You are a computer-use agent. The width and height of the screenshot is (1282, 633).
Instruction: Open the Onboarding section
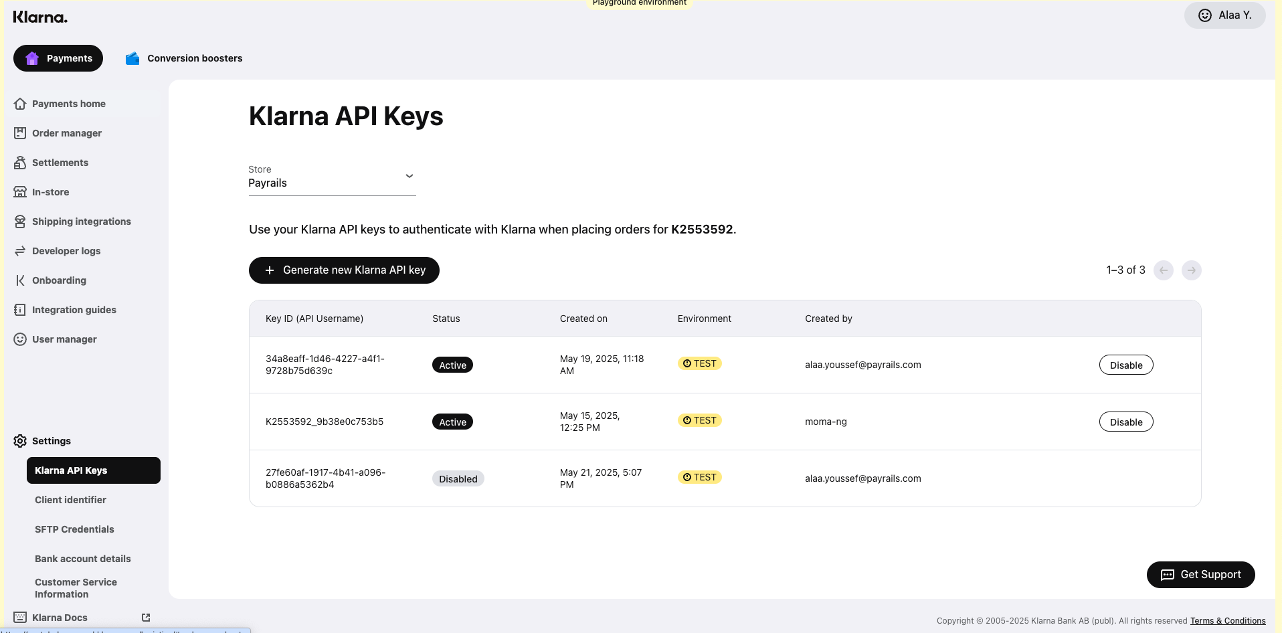(58, 280)
